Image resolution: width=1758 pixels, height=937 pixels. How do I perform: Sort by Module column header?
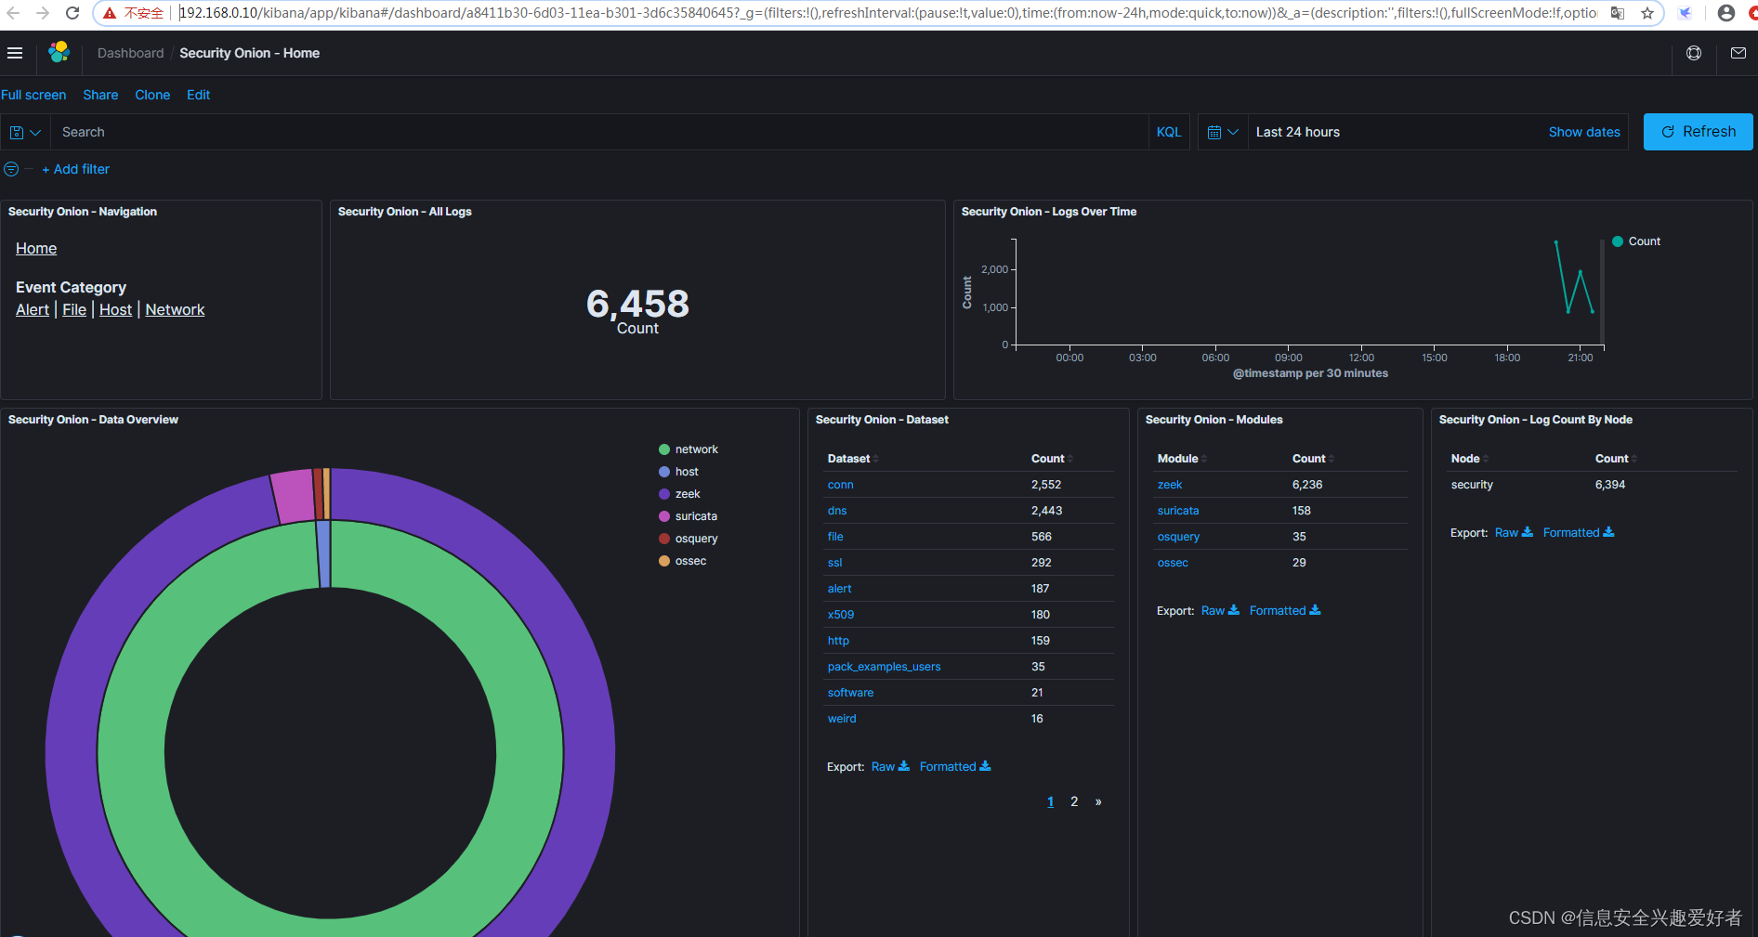point(1182,459)
